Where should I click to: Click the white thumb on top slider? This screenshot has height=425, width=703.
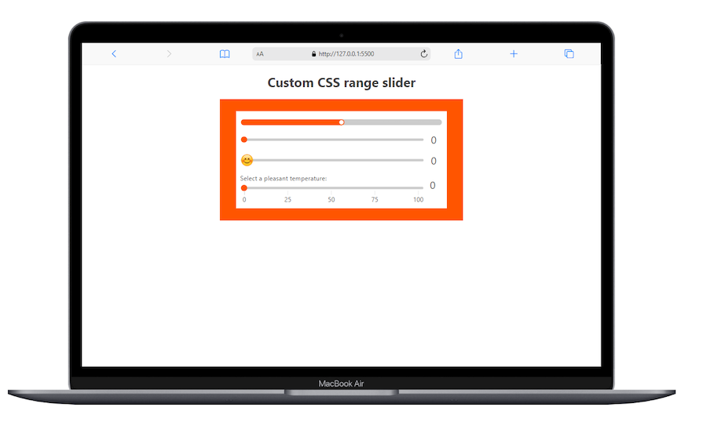[342, 122]
